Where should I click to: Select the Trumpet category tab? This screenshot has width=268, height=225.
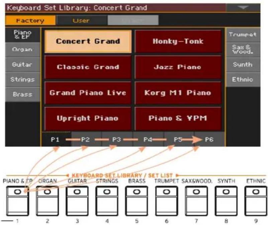(243, 35)
